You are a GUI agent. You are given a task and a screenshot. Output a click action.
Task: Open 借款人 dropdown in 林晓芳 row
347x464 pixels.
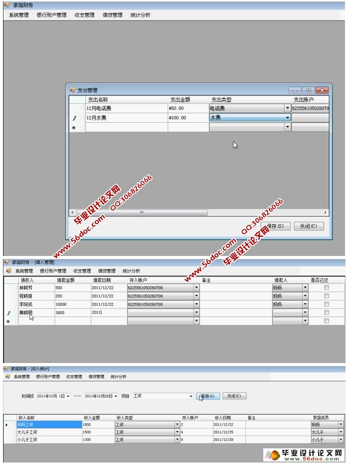305,287
